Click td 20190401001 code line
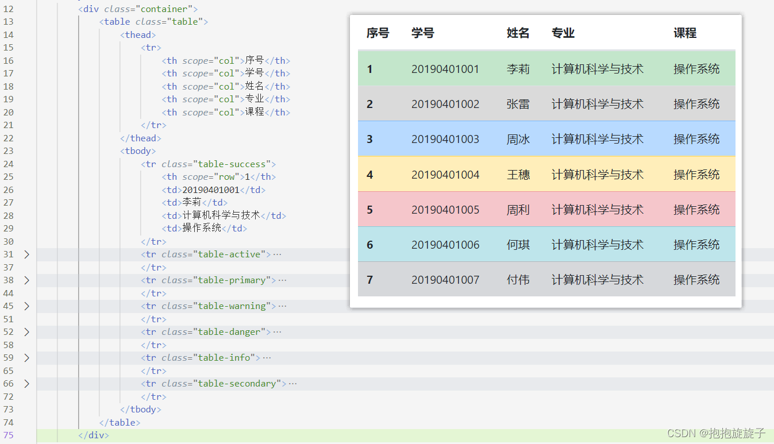774x444 pixels. point(214,190)
